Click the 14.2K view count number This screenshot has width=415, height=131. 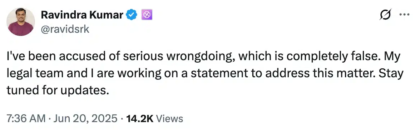pos(140,118)
